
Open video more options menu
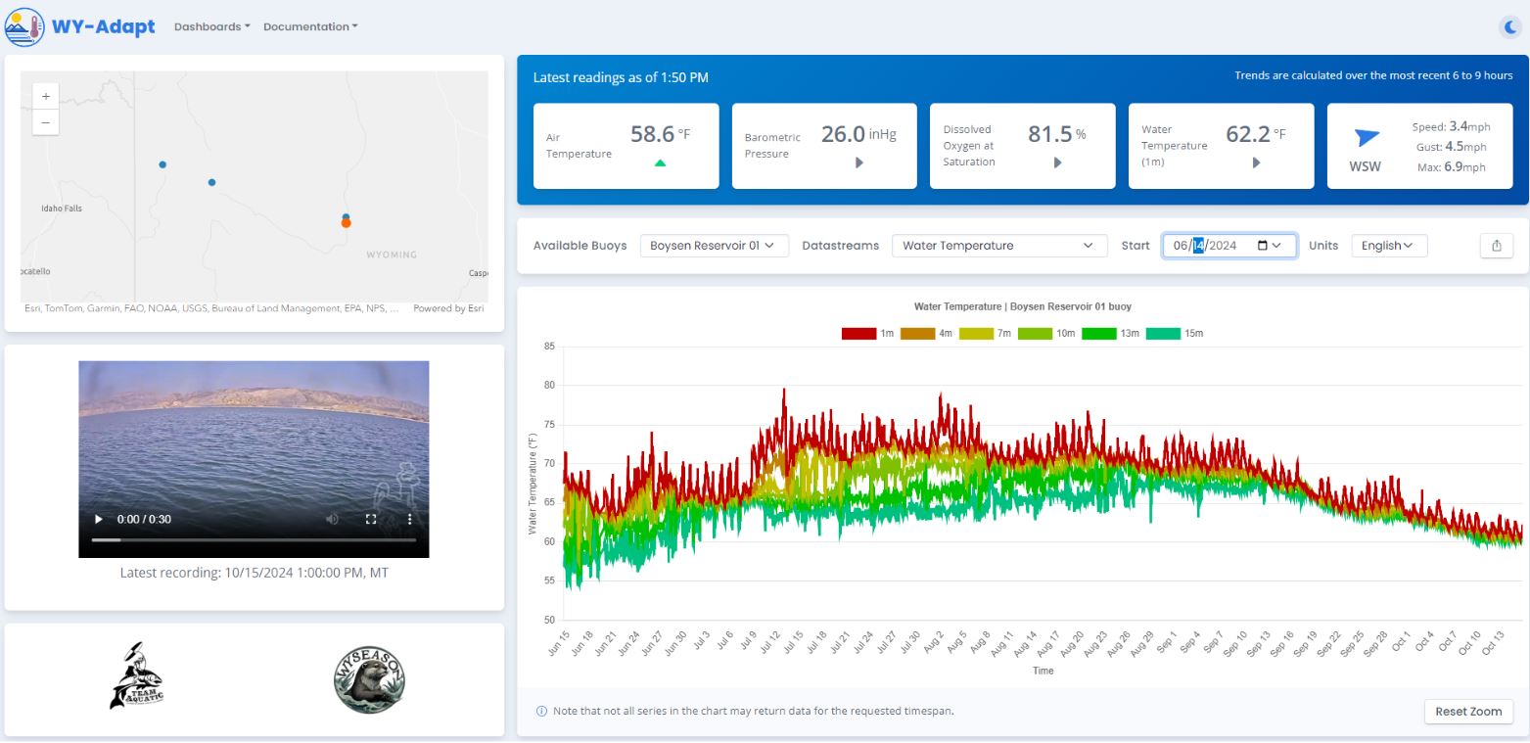pos(410,519)
